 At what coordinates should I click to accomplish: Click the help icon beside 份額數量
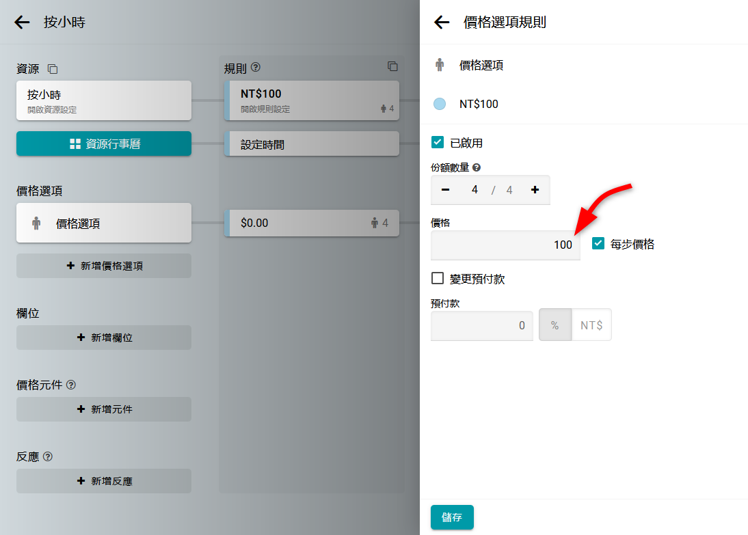click(x=477, y=167)
